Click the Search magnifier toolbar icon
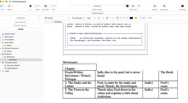The image size is (188, 103). pyautogui.click(x=9, y=6)
